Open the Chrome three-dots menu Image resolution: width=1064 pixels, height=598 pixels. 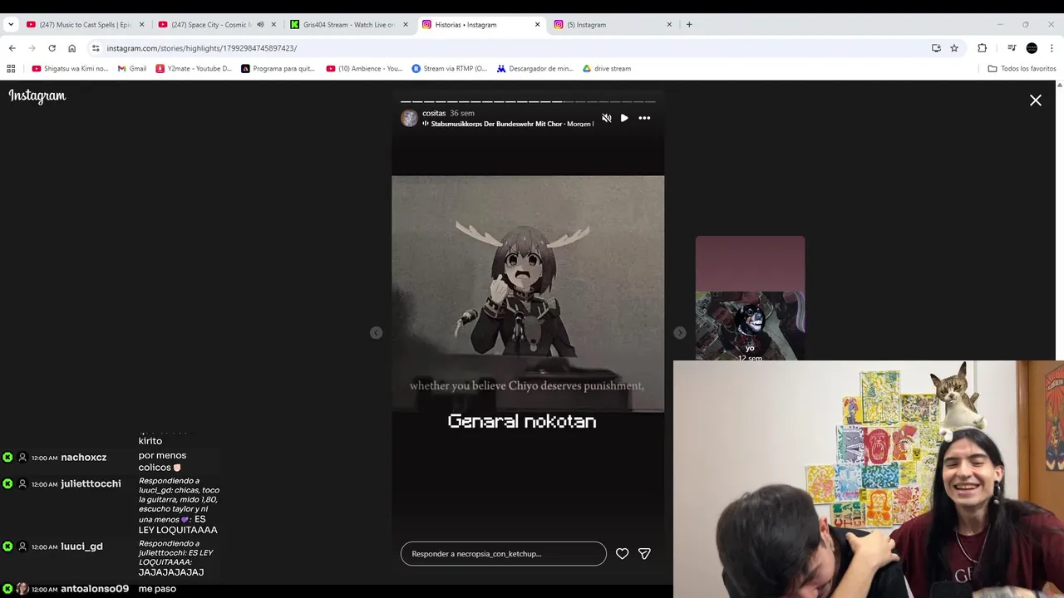pyautogui.click(x=1052, y=48)
